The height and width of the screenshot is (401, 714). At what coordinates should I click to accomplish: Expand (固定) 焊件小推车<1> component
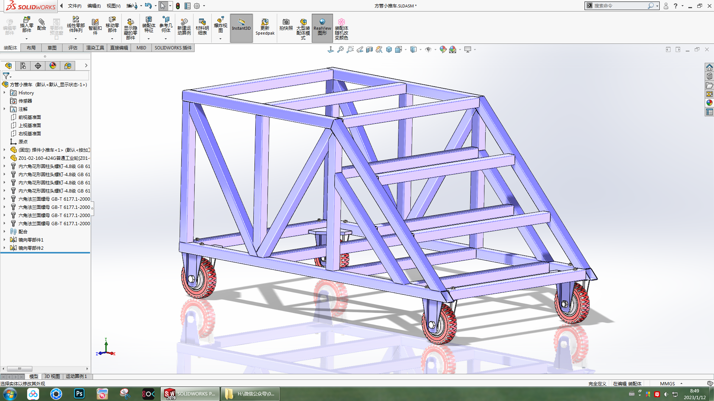4,150
